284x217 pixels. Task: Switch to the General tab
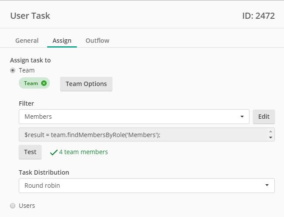coord(27,41)
